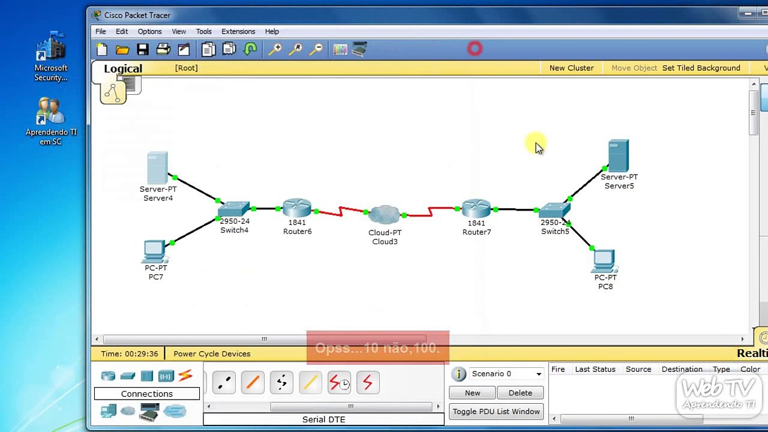Click the [Root] cluster label
The height and width of the screenshot is (432, 768).
click(186, 68)
